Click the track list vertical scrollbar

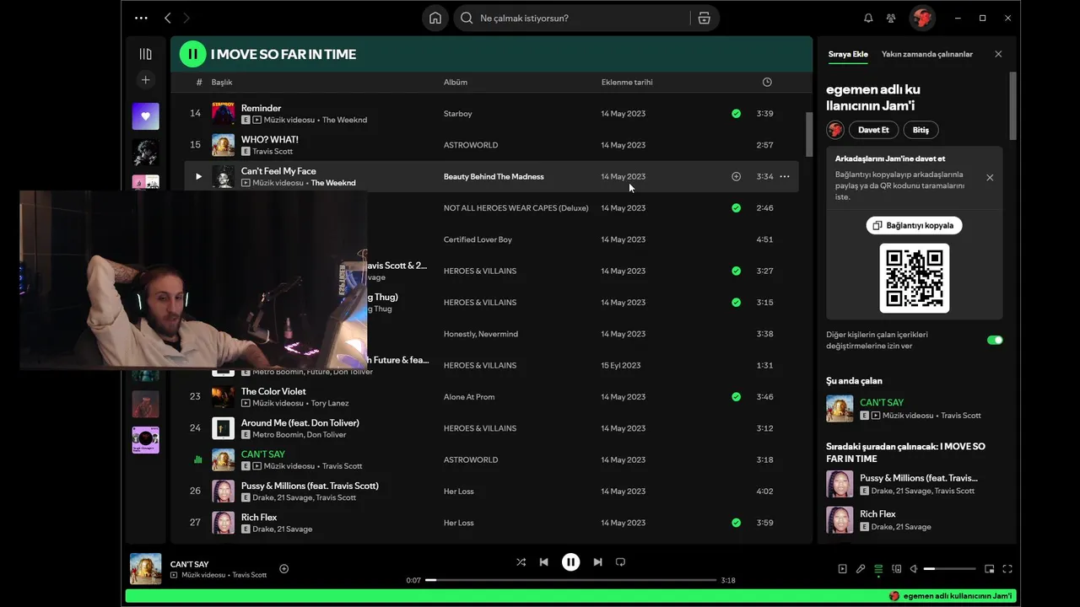tap(809, 135)
